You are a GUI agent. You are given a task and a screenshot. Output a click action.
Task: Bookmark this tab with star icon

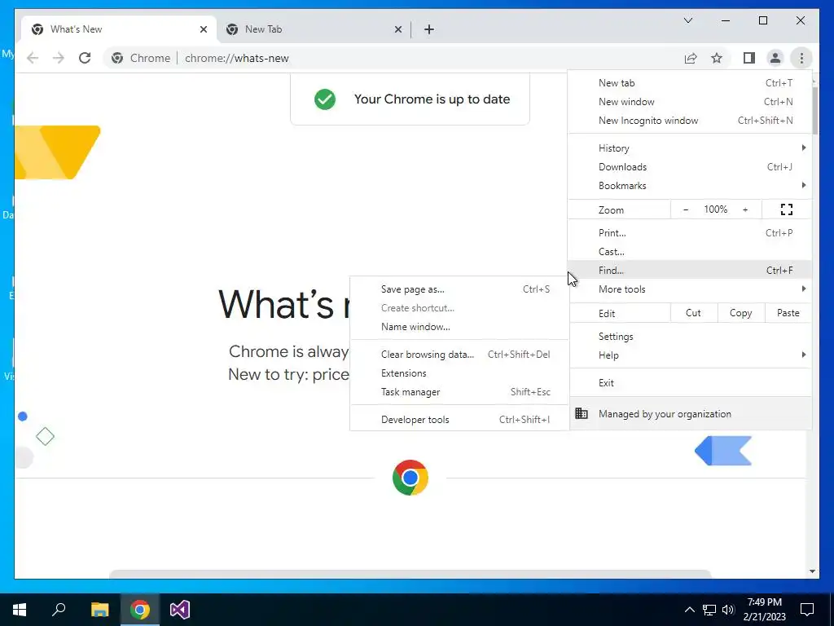click(717, 58)
